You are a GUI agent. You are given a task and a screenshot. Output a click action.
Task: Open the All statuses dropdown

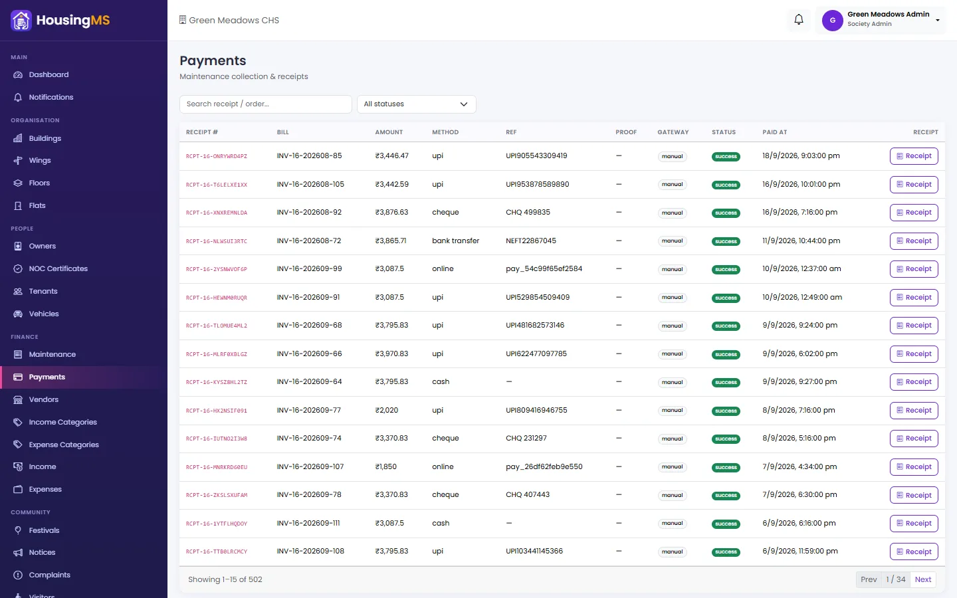click(x=417, y=104)
